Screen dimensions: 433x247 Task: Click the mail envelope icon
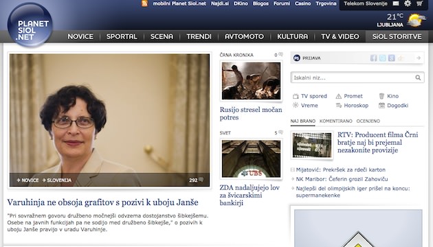click(x=396, y=3)
